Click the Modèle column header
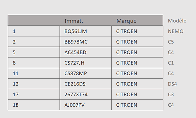Viewport: 196px width, 118px height. 177,21
